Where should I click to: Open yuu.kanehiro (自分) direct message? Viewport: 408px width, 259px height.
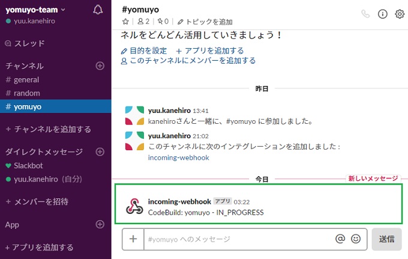click(55, 179)
